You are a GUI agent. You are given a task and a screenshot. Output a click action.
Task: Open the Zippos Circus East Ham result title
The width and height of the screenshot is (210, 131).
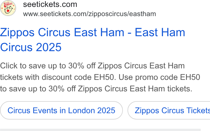click(x=93, y=40)
